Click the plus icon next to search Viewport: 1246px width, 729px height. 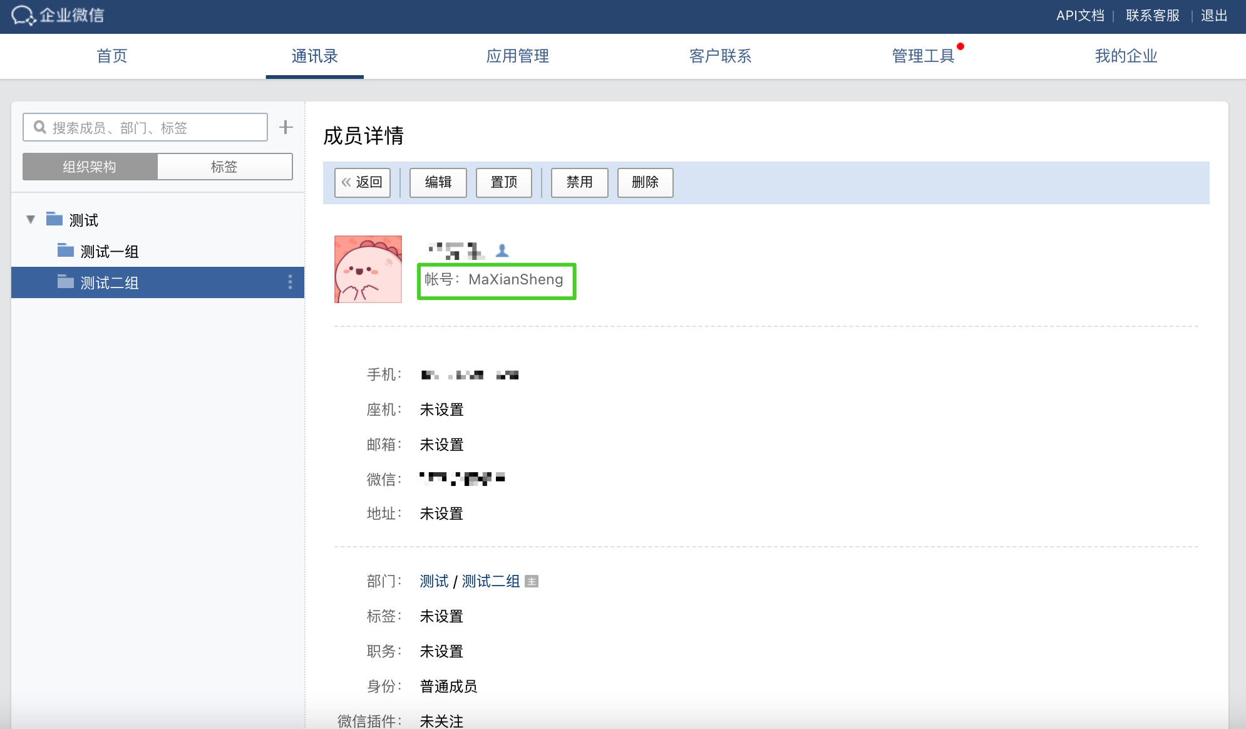[286, 127]
